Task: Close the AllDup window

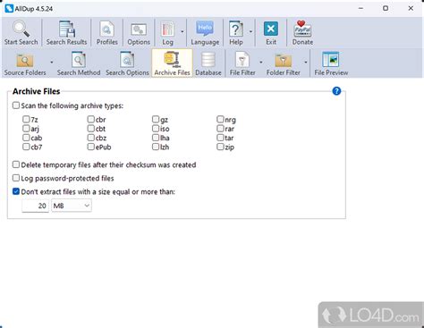Action: 411,8
